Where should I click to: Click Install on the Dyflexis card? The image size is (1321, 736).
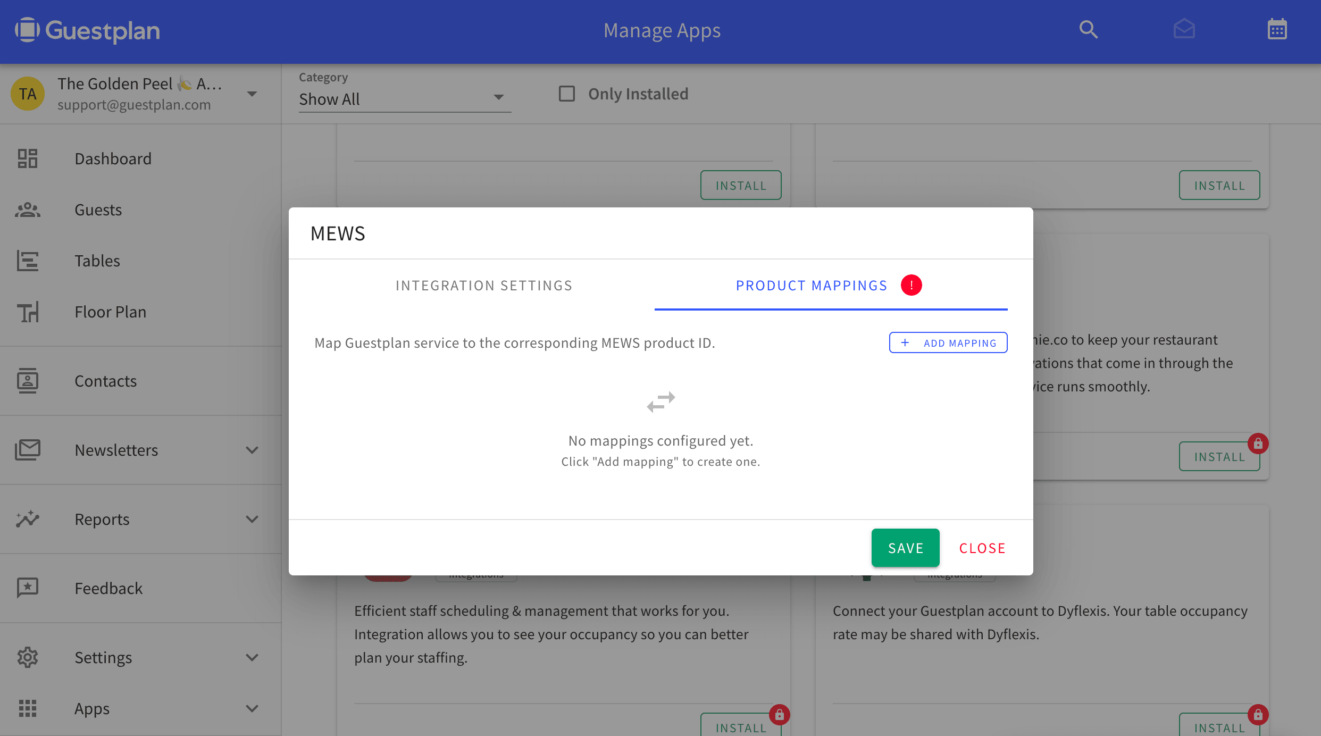point(1219,724)
